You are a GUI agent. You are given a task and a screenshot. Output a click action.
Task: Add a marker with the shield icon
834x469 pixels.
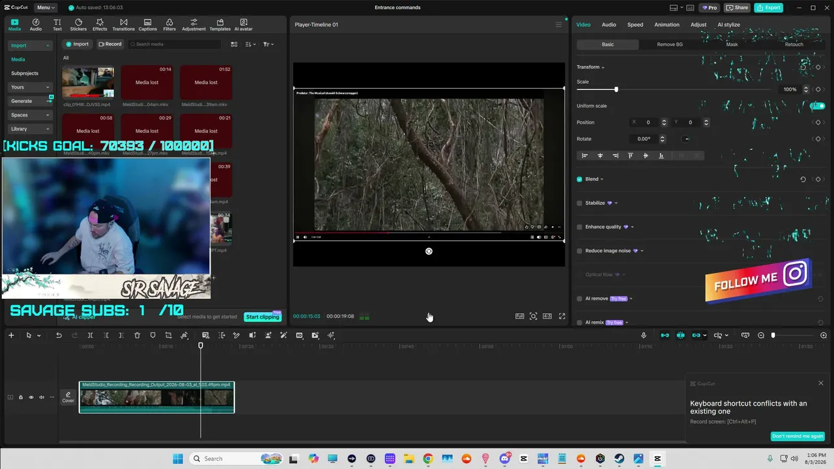click(152, 335)
